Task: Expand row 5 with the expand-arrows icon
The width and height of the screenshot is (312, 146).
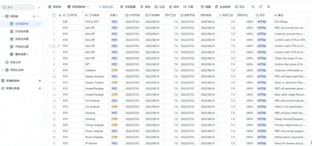Action: click(x=59, y=46)
